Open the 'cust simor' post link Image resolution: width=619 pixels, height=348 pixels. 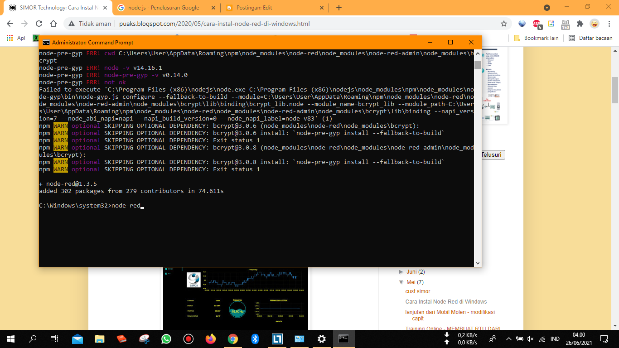click(x=418, y=291)
